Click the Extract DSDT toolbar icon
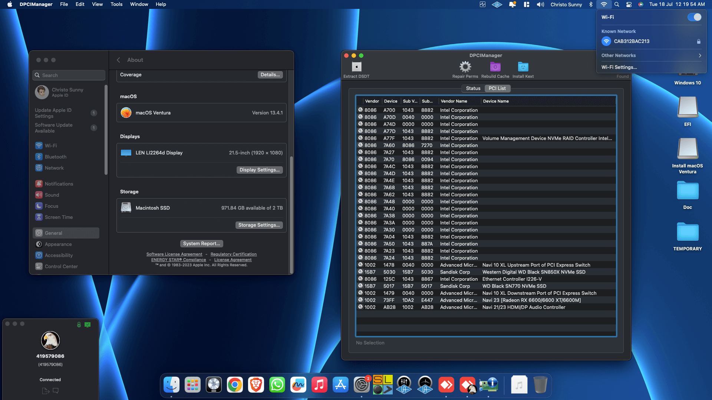This screenshot has width=712, height=400. pyautogui.click(x=356, y=67)
